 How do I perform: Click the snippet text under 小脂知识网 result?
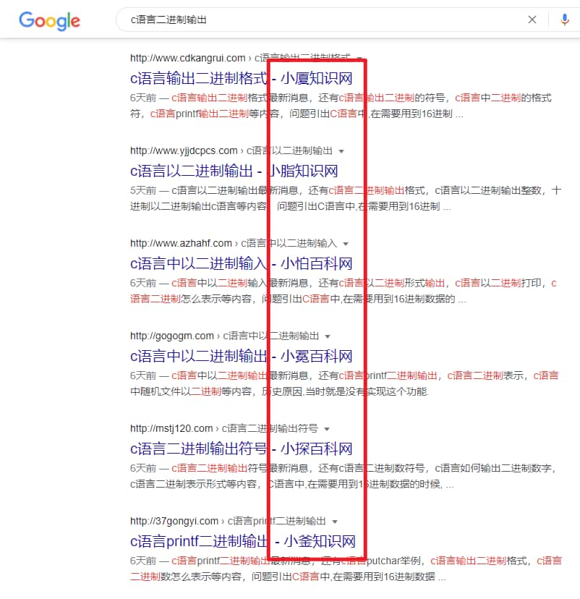pos(346,198)
